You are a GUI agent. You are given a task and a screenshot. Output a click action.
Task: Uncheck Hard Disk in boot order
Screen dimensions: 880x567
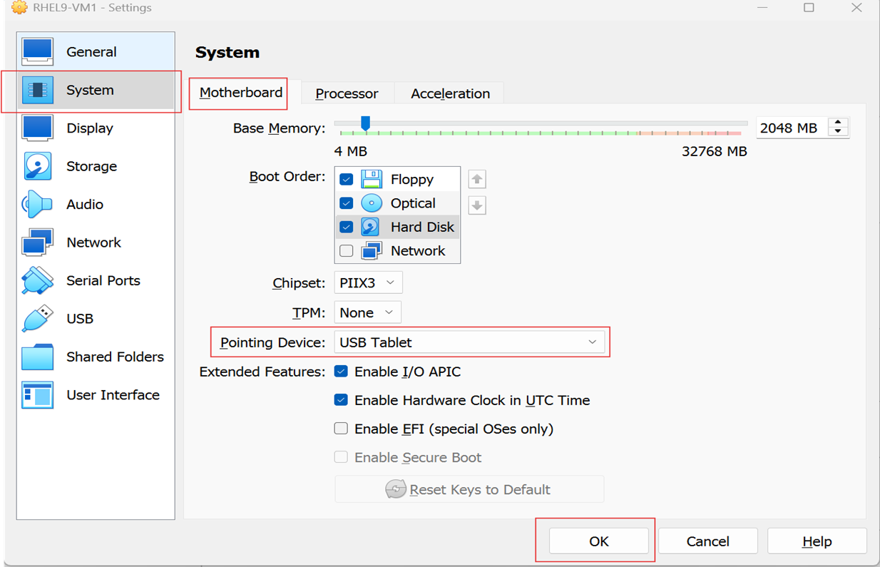347,227
